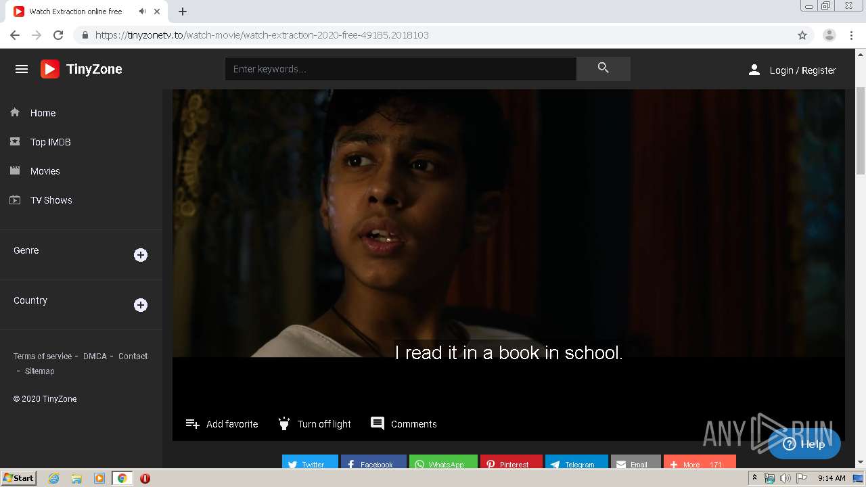866x487 pixels.
Task: Click the Genre label
Action: pos(26,250)
